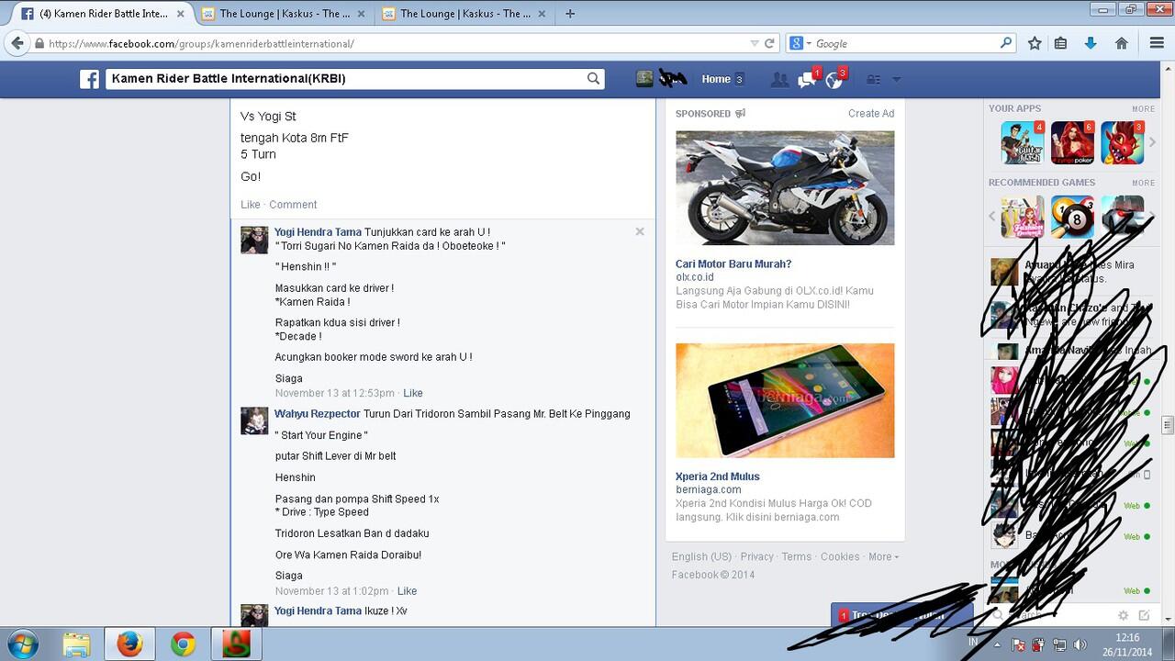The height and width of the screenshot is (661, 1175).
Task: Go to the Firefox home page icon
Action: coord(1121,43)
